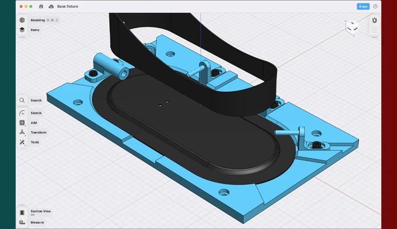The height and width of the screenshot is (229, 397).
Task: Toggle the magnet snapping option
Action: (375, 20)
